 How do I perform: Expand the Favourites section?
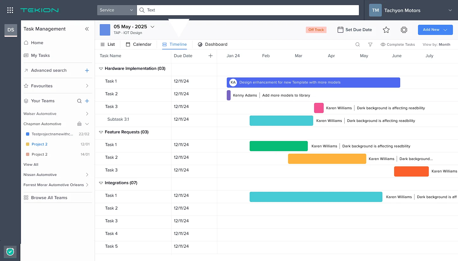tap(87, 86)
